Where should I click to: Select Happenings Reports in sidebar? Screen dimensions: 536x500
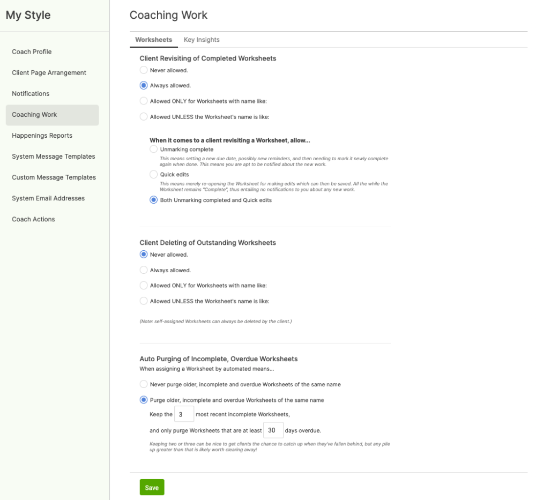tap(42, 136)
